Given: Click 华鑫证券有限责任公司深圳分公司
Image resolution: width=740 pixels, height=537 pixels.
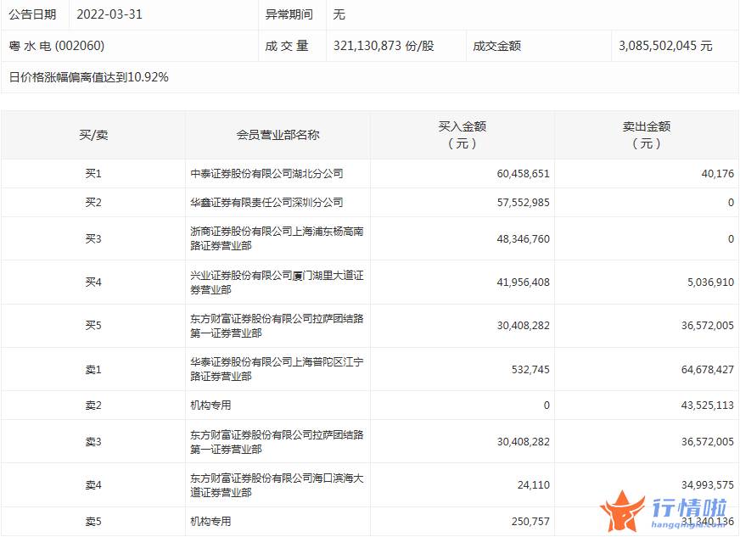Looking at the screenshot, I should click(x=266, y=203).
